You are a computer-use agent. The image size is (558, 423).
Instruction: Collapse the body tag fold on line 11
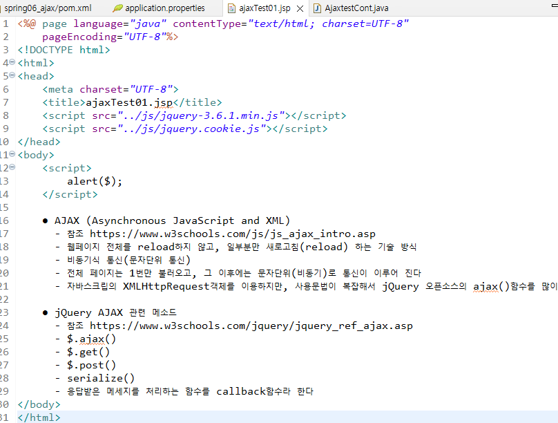12,154
